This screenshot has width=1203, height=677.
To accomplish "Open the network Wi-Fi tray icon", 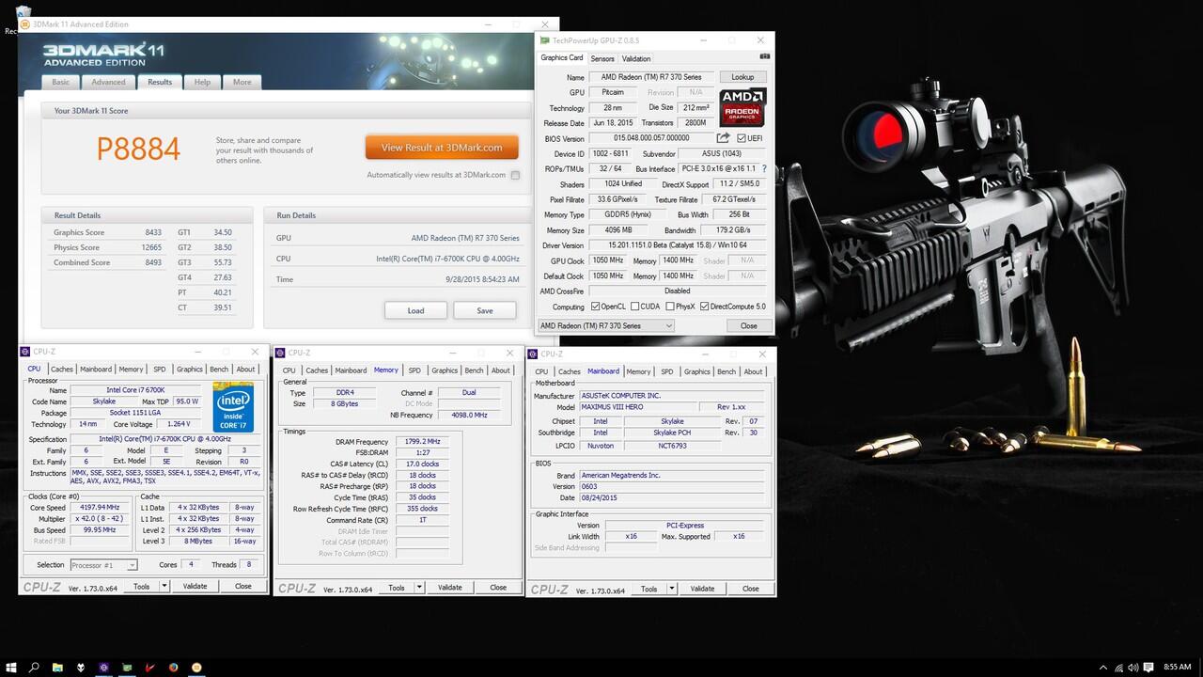I will (1120, 668).
